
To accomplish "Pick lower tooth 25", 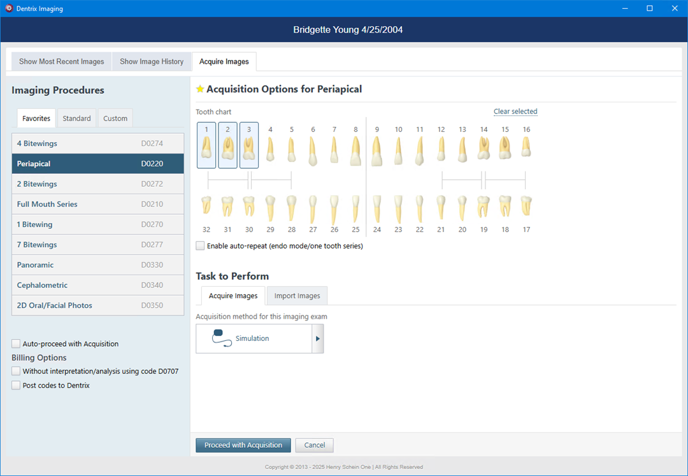I will [355, 209].
